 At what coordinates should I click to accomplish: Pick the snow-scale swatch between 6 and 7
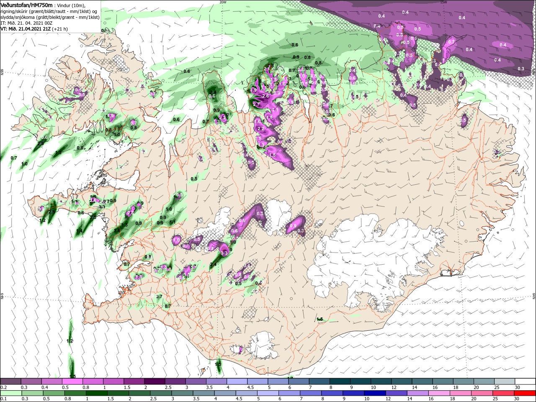coord(299,381)
